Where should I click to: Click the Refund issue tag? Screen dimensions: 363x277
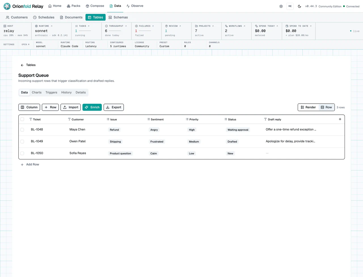pos(114,130)
